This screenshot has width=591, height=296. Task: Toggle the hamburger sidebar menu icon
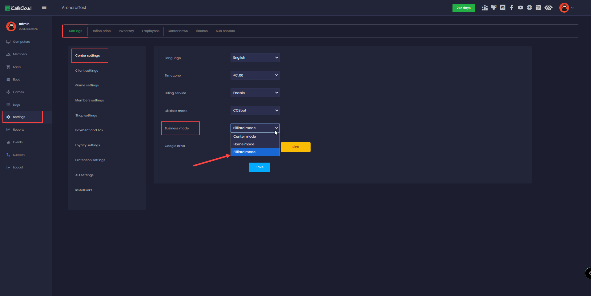pyautogui.click(x=44, y=8)
